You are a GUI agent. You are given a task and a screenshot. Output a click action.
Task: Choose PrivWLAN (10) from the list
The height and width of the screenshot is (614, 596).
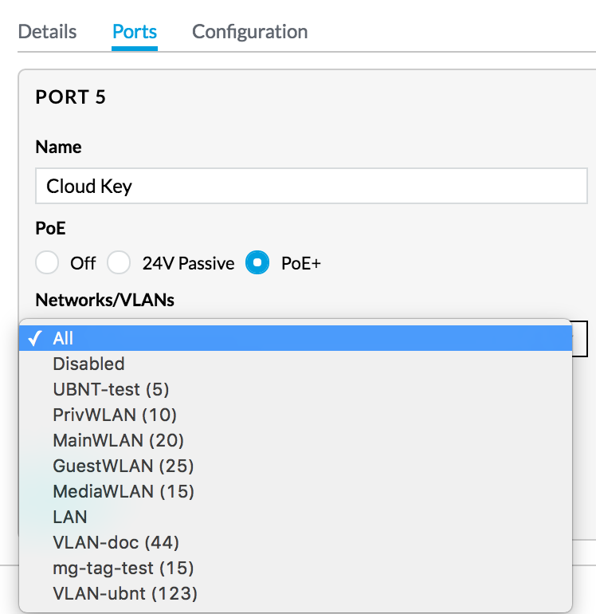[x=296, y=415]
